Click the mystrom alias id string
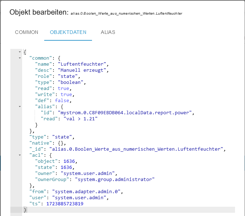This screenshot has height=216, width=245. pos(127,112)
